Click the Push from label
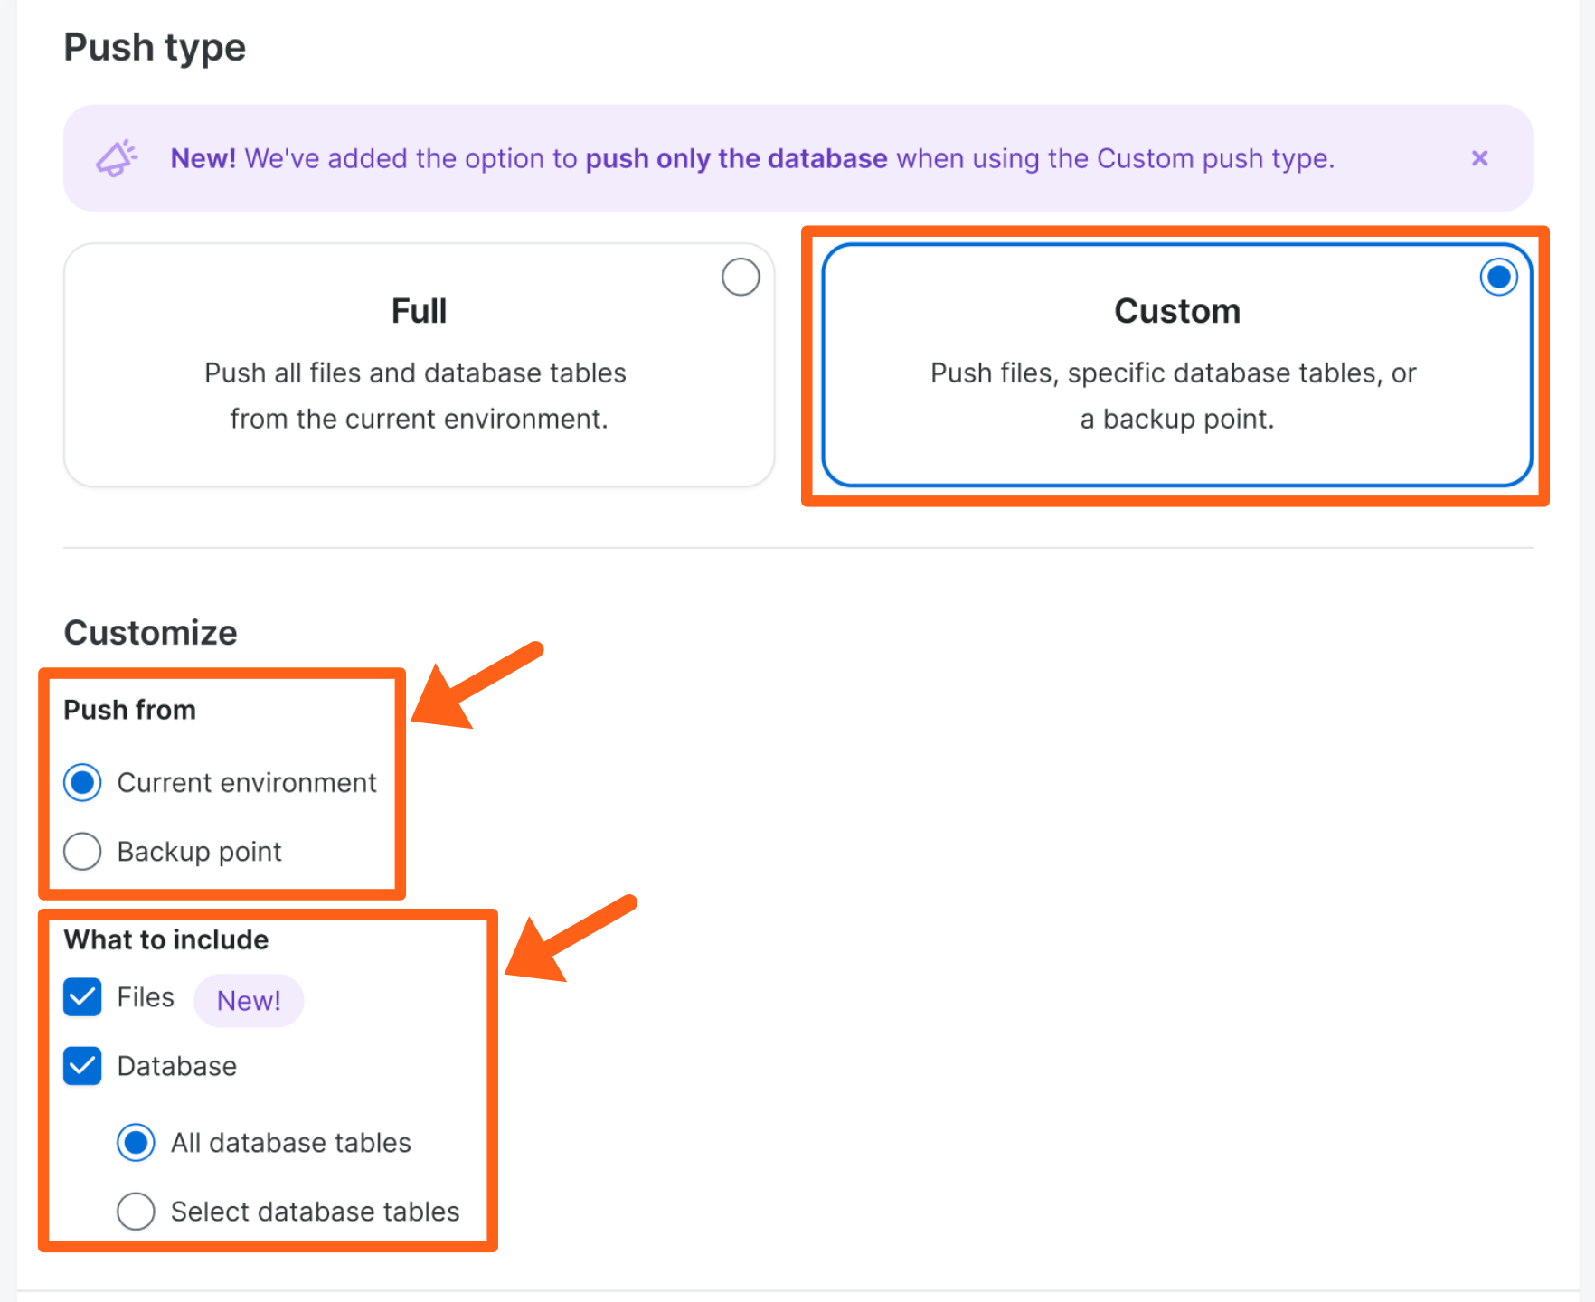This screenshot has width=1595, height=1302. point(129,710)
